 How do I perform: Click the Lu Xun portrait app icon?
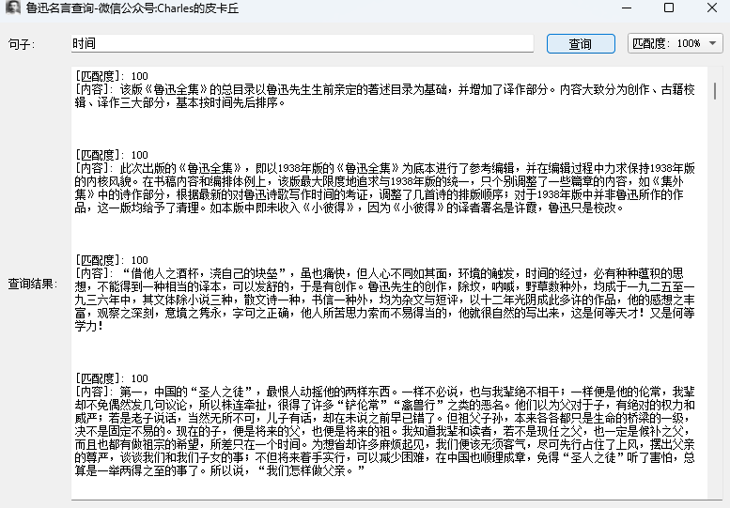tap(12, 8)
